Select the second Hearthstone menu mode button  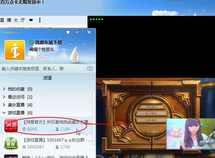pos(151,114)
